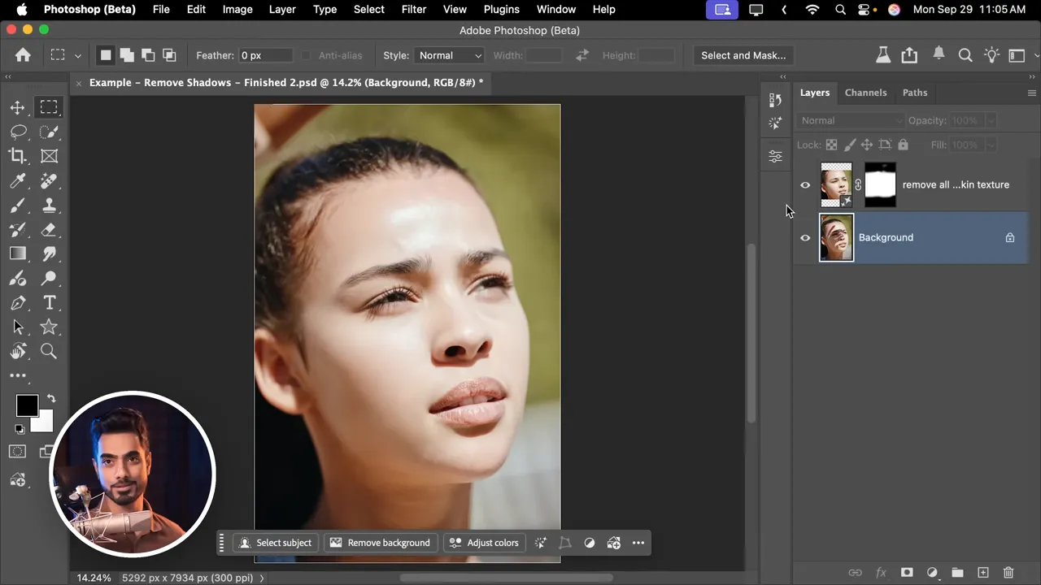Expand the status bar info arrow
1041x585 pixels.
[x=262, y=578]
